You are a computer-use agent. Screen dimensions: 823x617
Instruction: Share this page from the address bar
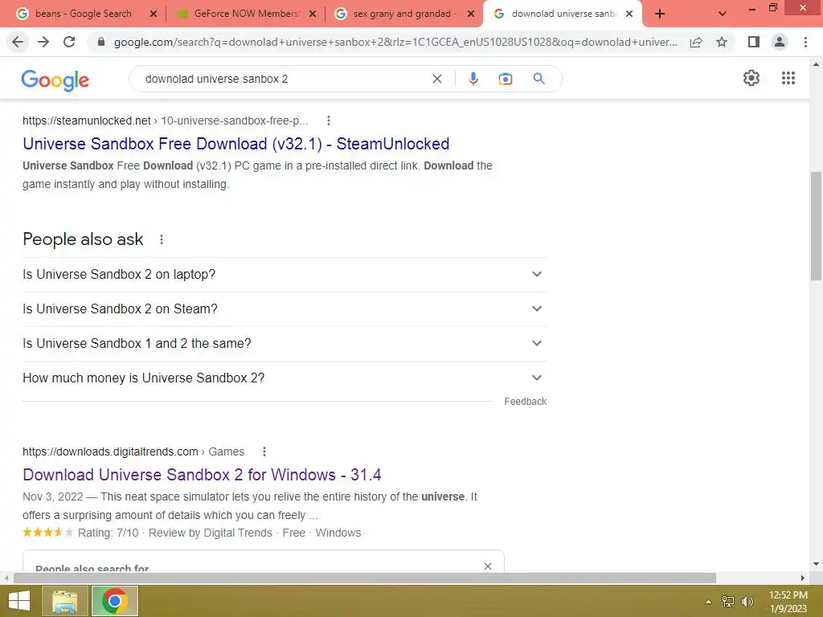[x=696, y=42]
